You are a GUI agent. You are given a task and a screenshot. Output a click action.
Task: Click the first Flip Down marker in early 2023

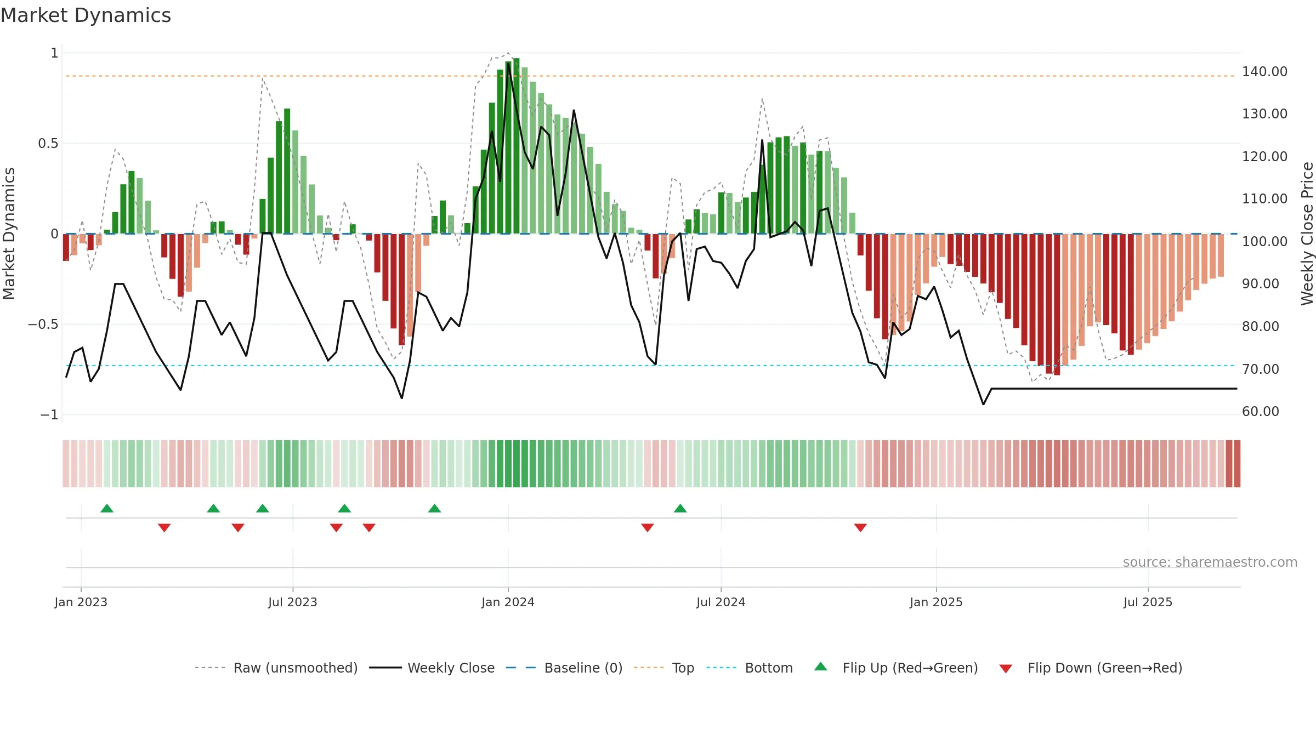click(x=164, y=527)
